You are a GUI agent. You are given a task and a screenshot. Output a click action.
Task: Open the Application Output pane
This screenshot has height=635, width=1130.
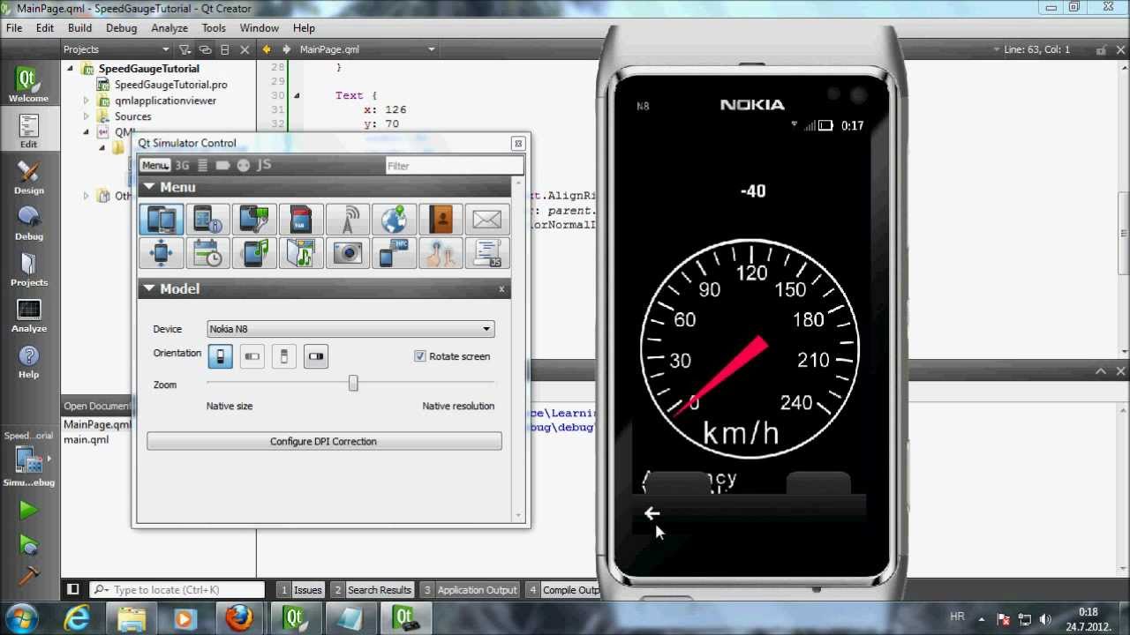[x=470, y=590]
